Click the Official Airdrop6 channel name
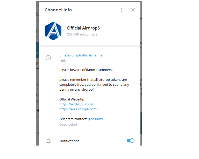 pyautogui.click(x=83, y=28)
